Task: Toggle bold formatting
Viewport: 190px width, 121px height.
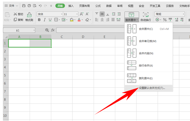Action: point(39,20)
